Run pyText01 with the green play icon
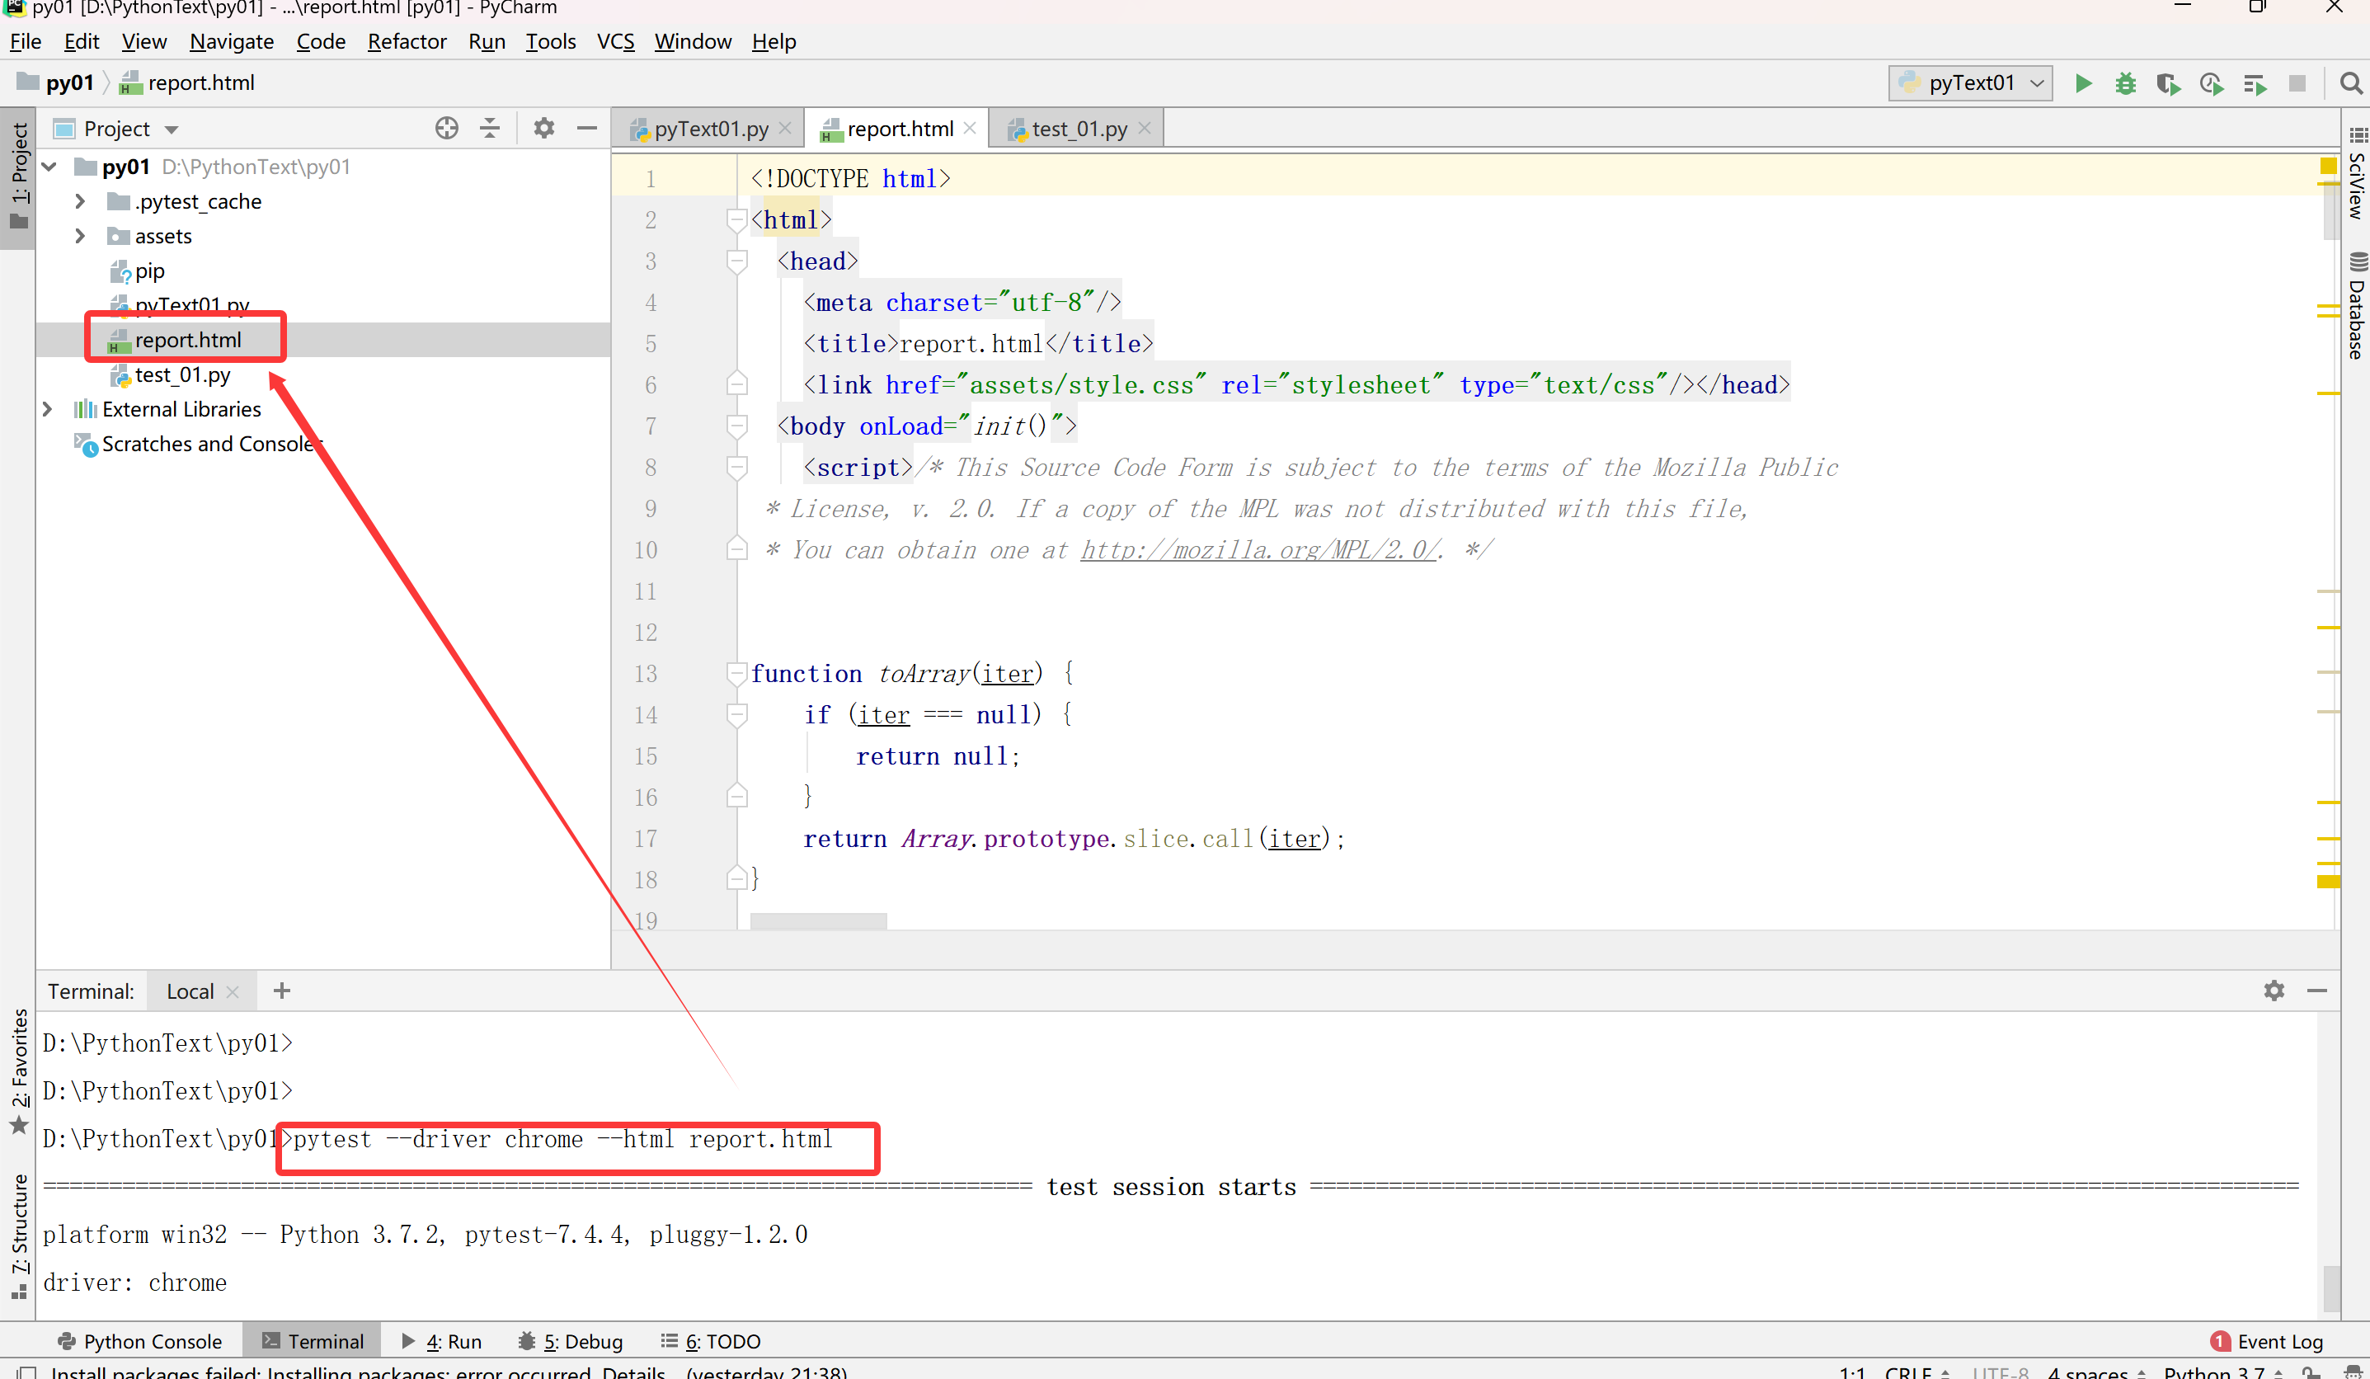The width and height of the screenshot is (2370, 1379). click(x=2083, y=82)
